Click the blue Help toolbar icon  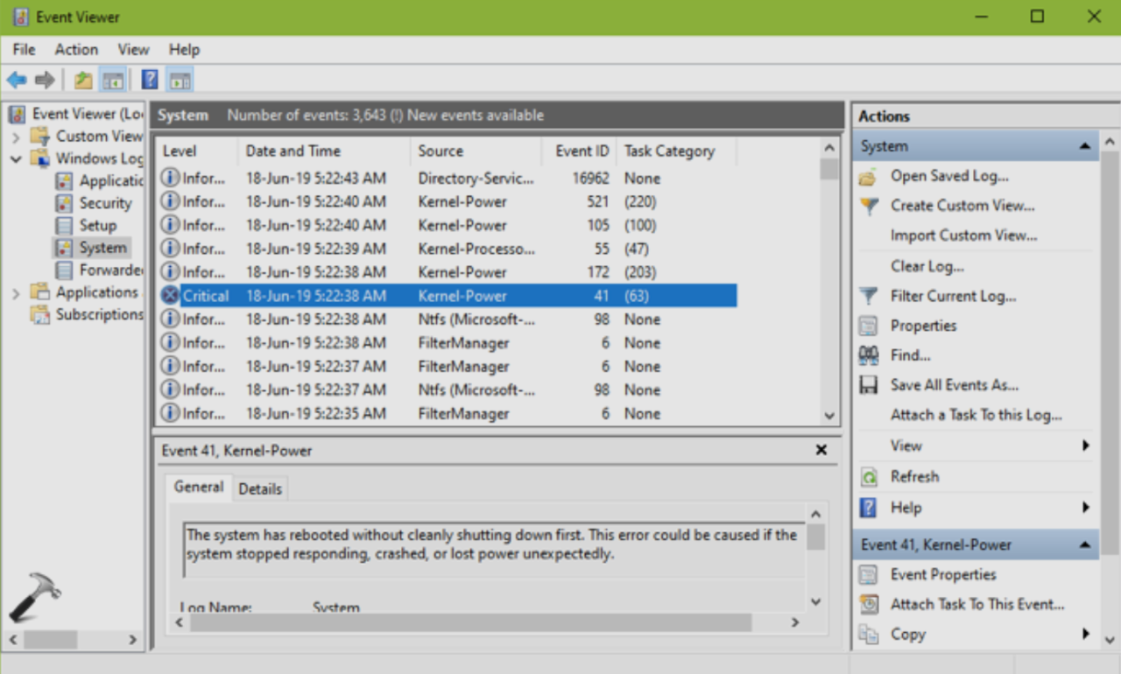(150, 81)
